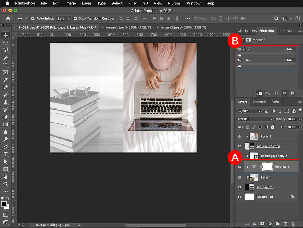Select the Horizontal Type tool
The height and width of the screenshot is (228, 303).
[6, 154]
